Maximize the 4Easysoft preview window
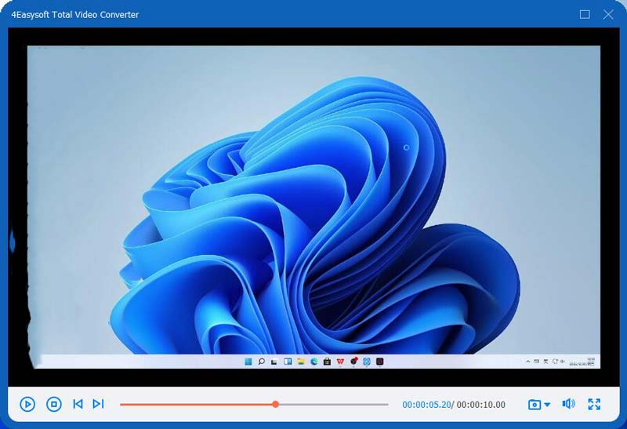This screenshot has width=627, height=429. point(585,14)
